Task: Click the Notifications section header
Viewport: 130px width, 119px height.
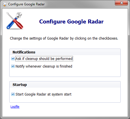Action: [x=24, y=52]
